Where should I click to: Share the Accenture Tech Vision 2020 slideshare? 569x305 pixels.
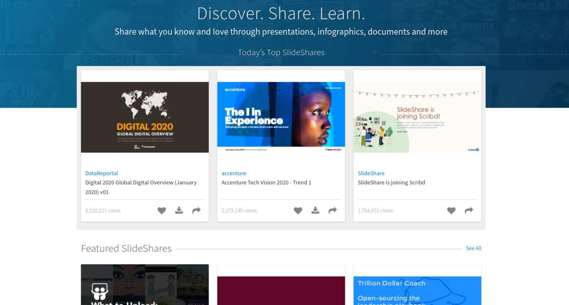[x=333, y=210]
